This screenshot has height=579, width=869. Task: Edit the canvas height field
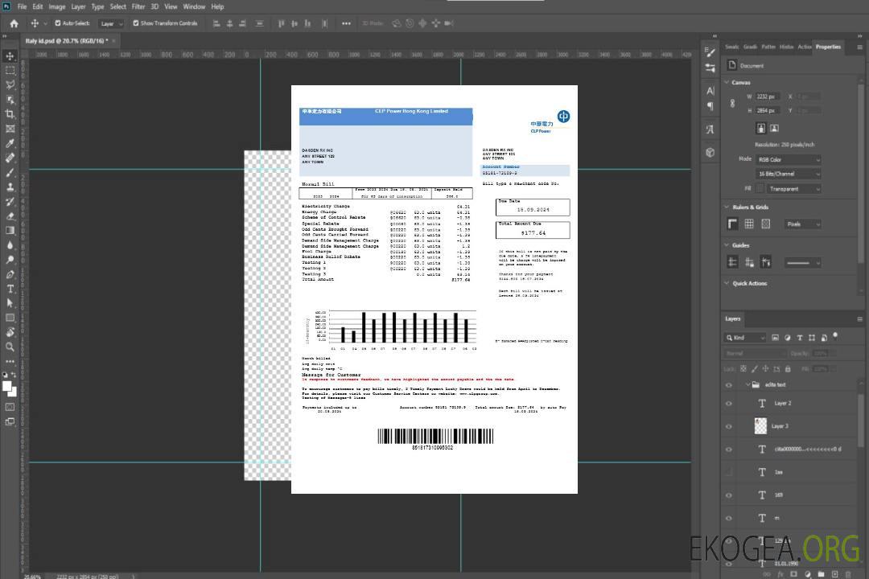(768, 111)
